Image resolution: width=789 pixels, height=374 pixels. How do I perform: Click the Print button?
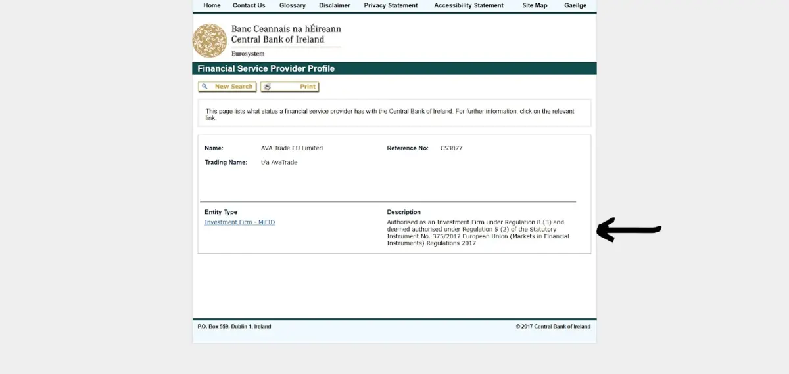[x=290, y=87]
